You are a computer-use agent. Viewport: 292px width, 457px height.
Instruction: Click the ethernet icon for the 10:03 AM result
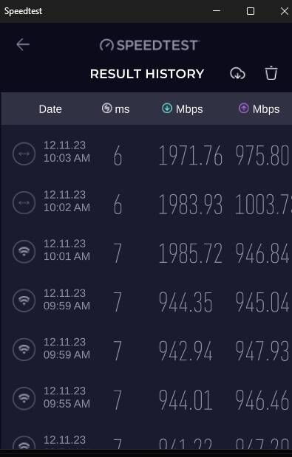[24, 154]
